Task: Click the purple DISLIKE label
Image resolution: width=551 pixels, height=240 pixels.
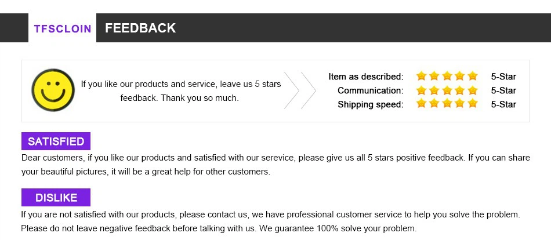Action: coord(56,198)
